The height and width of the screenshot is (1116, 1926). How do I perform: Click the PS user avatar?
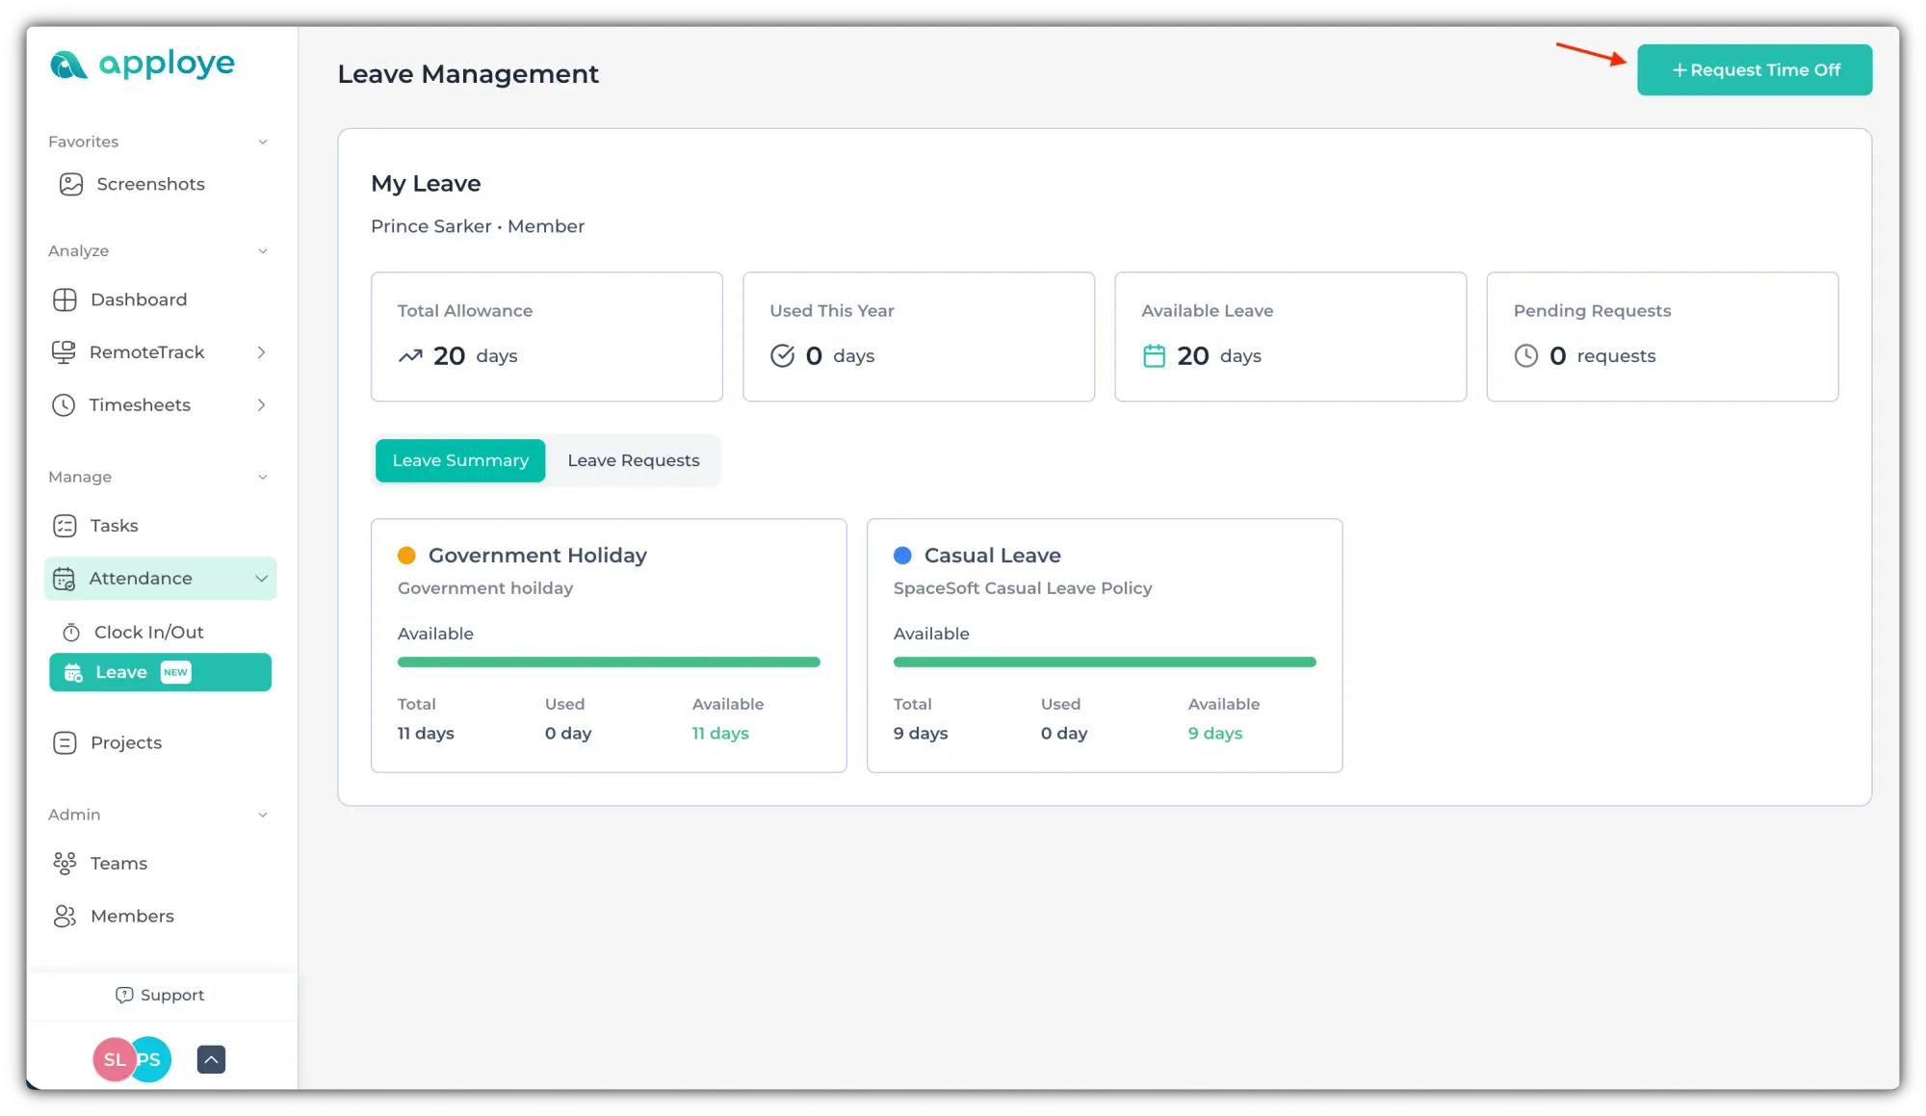coord(155,1059)
